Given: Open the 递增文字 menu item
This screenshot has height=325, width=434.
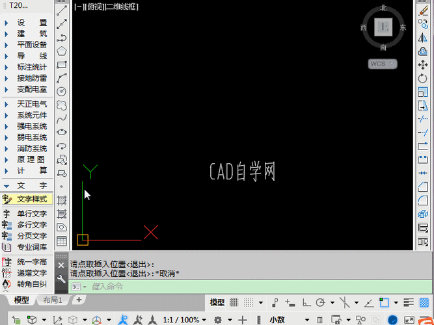Looking at the screenshot, I should (27, 273).
